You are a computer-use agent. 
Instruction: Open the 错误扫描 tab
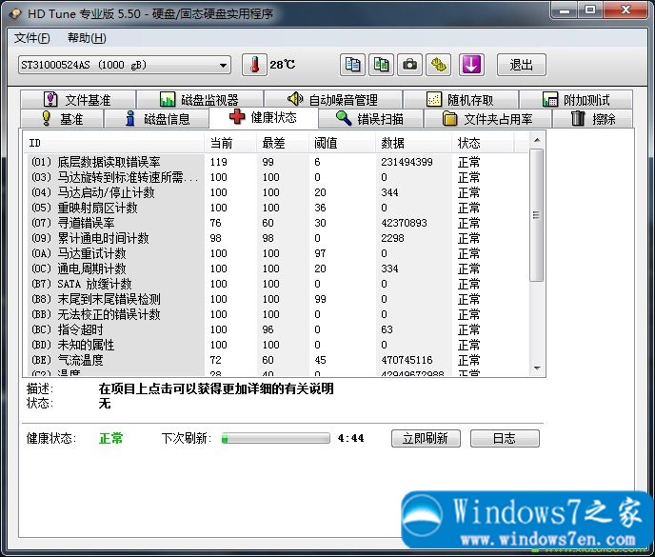[368, 119]
